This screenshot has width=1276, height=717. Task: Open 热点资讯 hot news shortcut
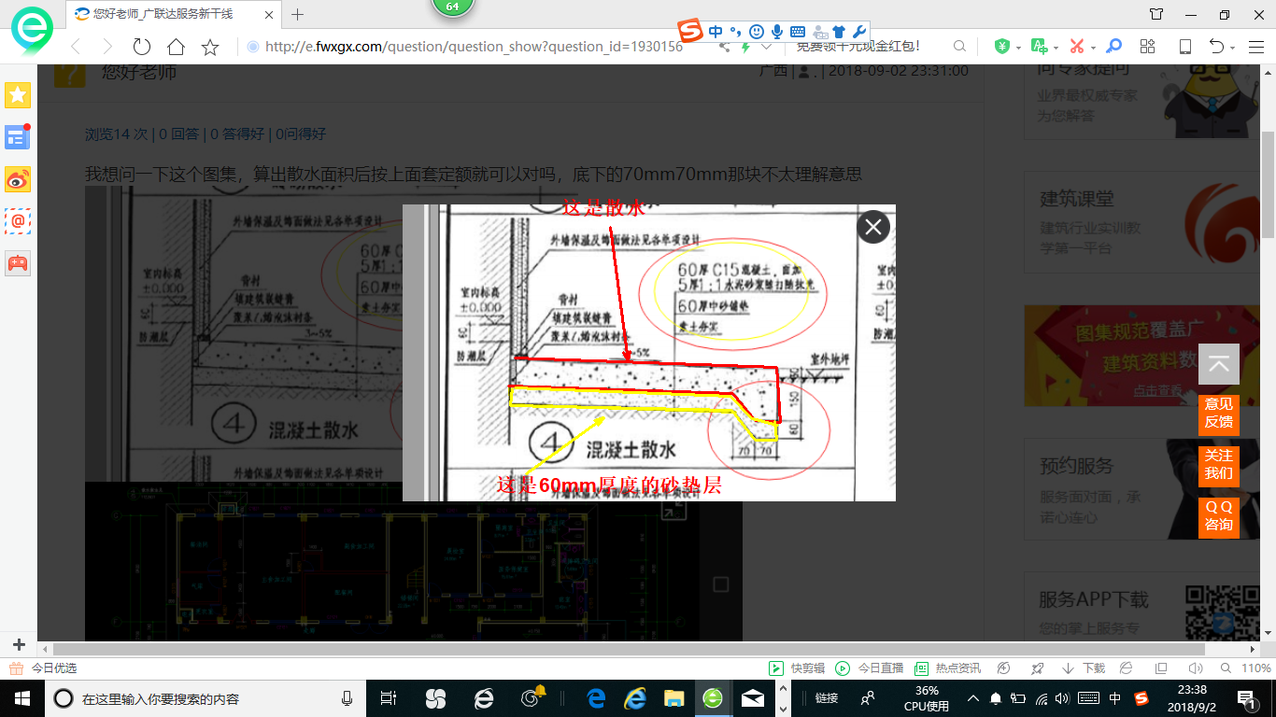click(947, 668)
